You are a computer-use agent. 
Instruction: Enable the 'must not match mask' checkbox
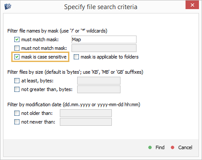17,48
